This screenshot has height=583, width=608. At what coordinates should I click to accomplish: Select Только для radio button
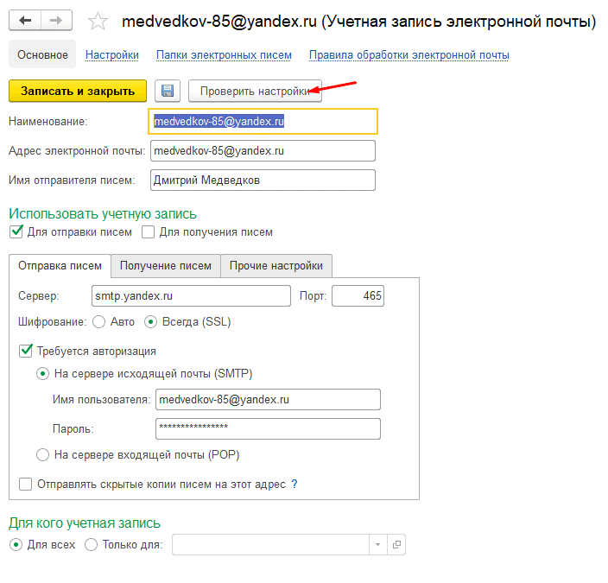(x=92, y=545)
